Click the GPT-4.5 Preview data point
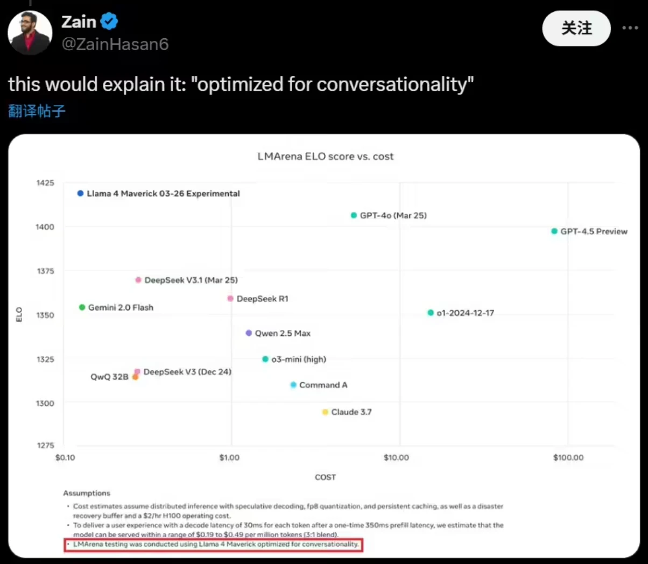This screenshot has height=564, width=648. tap(554, 231)
